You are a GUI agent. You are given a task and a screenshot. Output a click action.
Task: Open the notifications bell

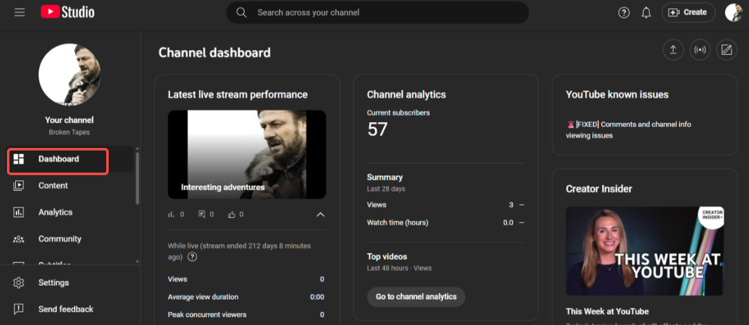coord(646,13)
